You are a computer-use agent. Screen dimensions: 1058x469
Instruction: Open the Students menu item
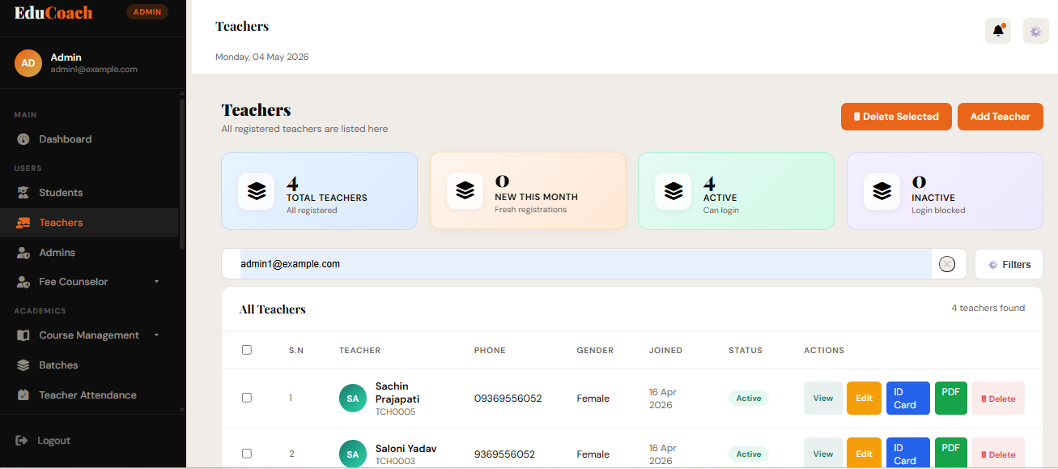pos(89,193)
